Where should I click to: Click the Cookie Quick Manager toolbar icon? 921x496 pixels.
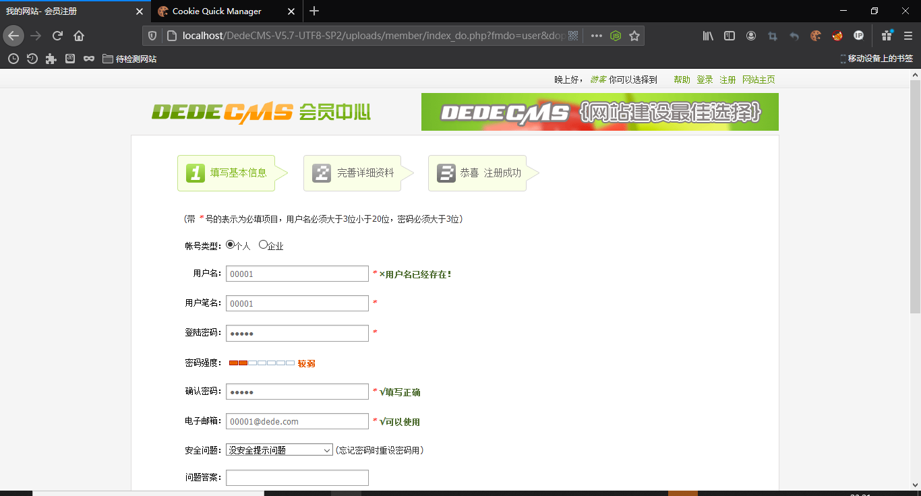click(815, 36)
